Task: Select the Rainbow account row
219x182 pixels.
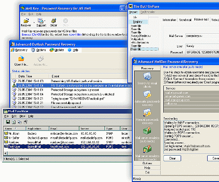Action: click(x=68, y=142)
